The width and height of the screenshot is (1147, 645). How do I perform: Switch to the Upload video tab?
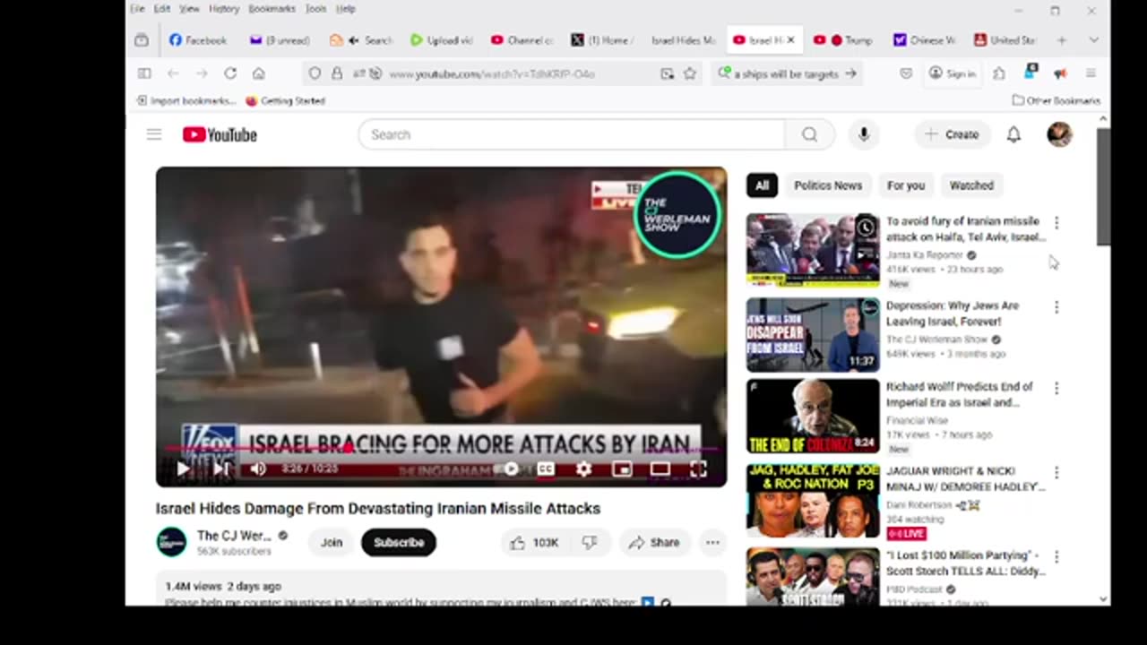[x=442, y=40]
